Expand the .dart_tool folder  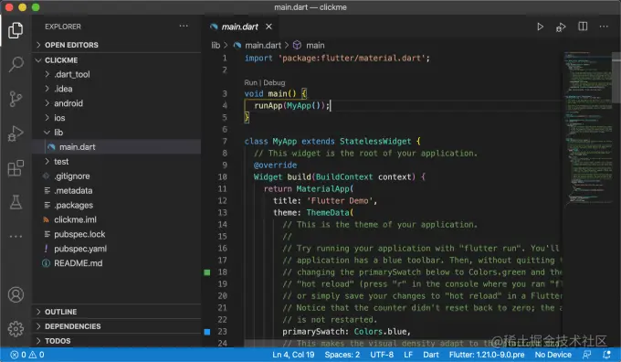pyautogui.click(x=117, y=74)
